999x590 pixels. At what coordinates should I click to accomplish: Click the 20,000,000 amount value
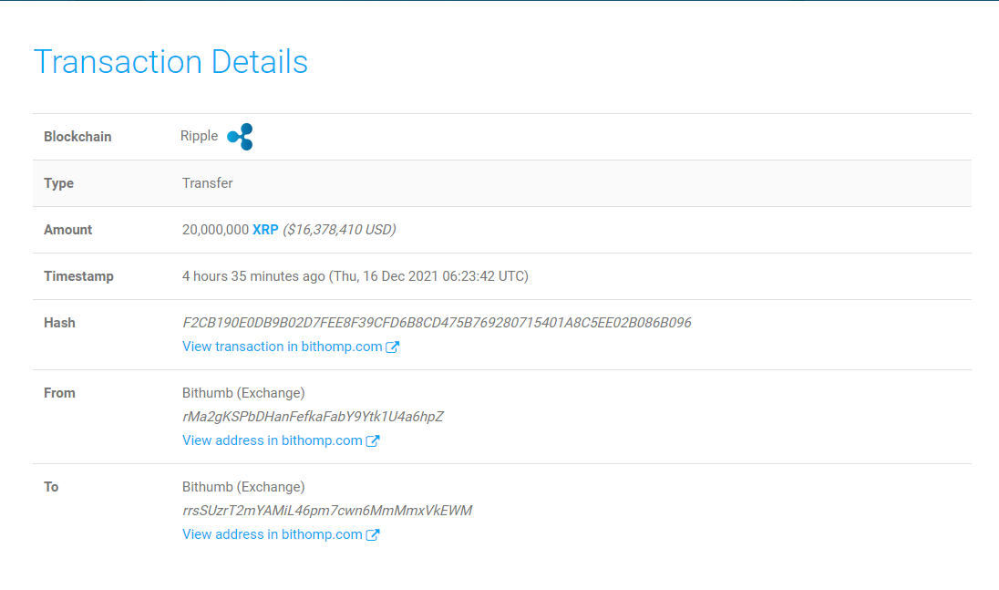[x=215, y=230]
